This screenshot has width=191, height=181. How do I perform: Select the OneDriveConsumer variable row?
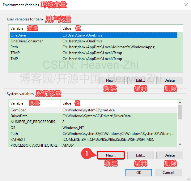coord(94,41)
